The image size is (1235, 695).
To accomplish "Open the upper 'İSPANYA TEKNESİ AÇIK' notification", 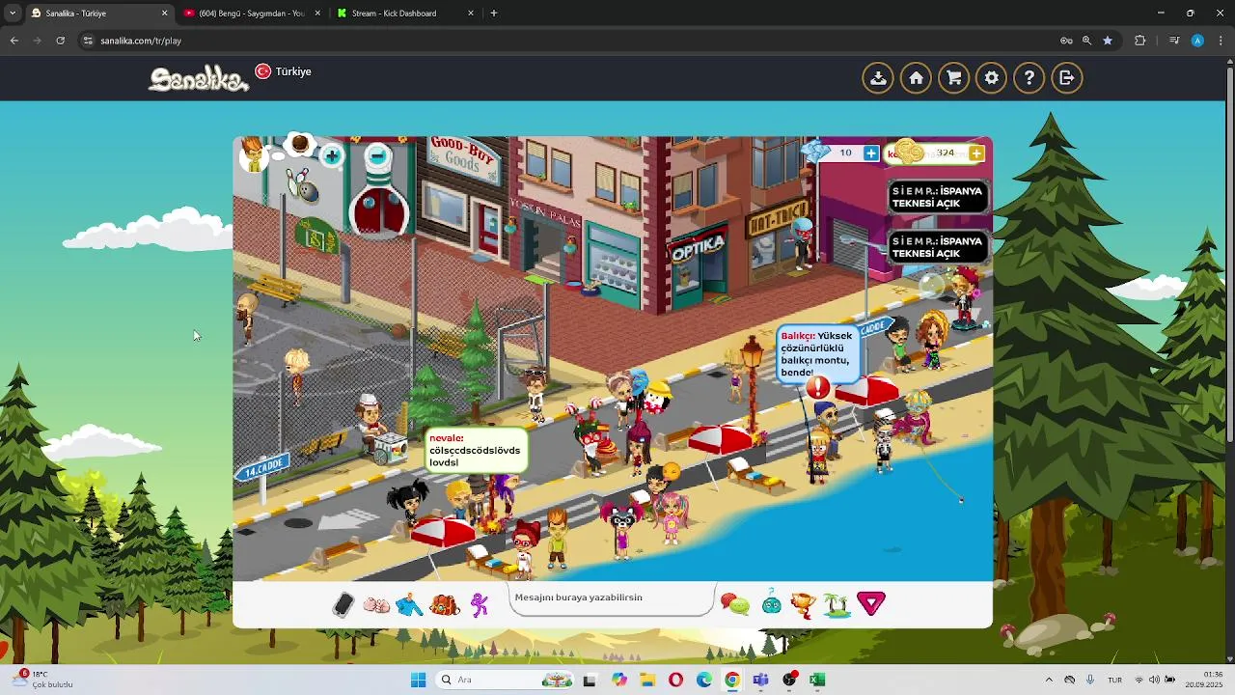I will [938, 197].
